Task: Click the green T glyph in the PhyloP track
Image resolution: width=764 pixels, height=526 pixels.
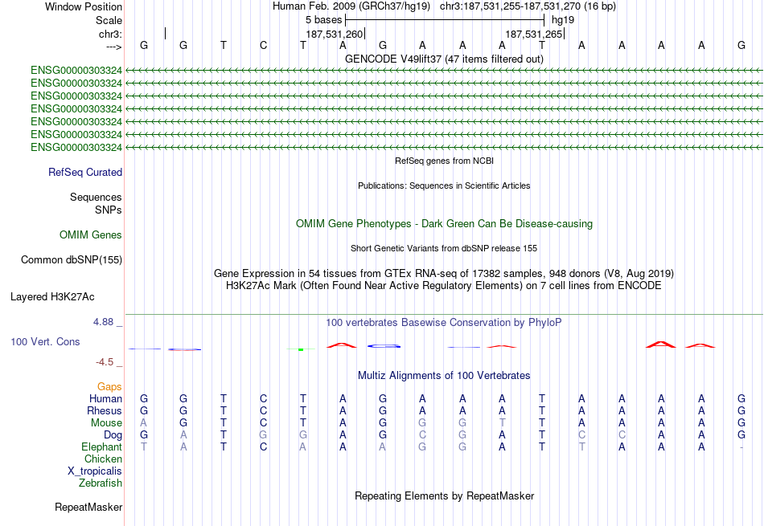Action: coord(301,349)
